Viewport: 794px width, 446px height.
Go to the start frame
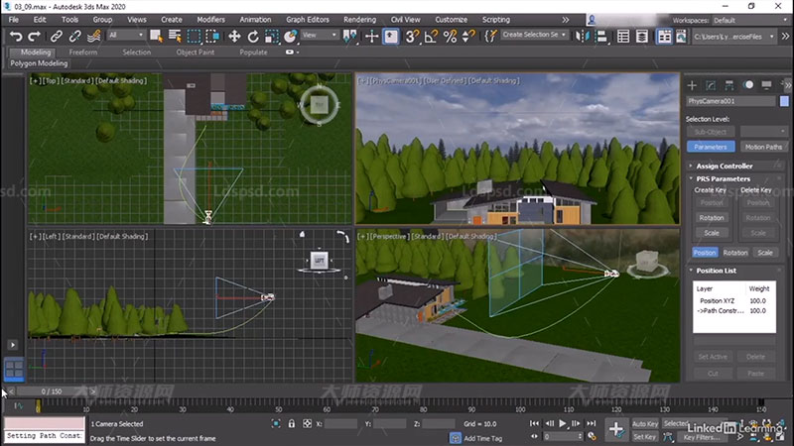(534, 423)
